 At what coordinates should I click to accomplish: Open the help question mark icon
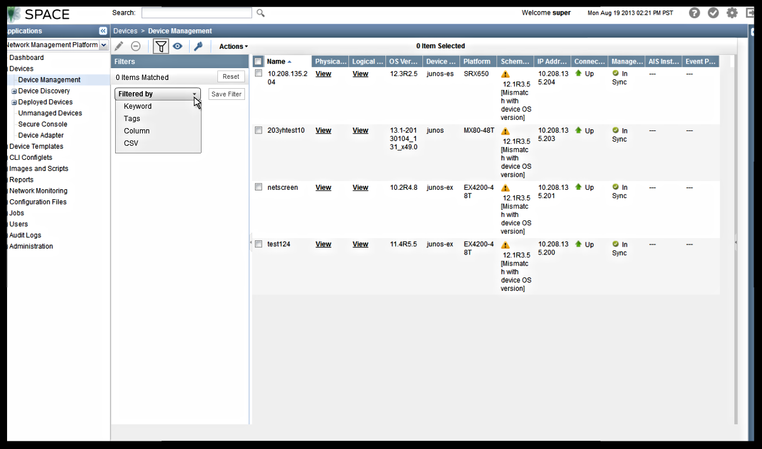694,12
